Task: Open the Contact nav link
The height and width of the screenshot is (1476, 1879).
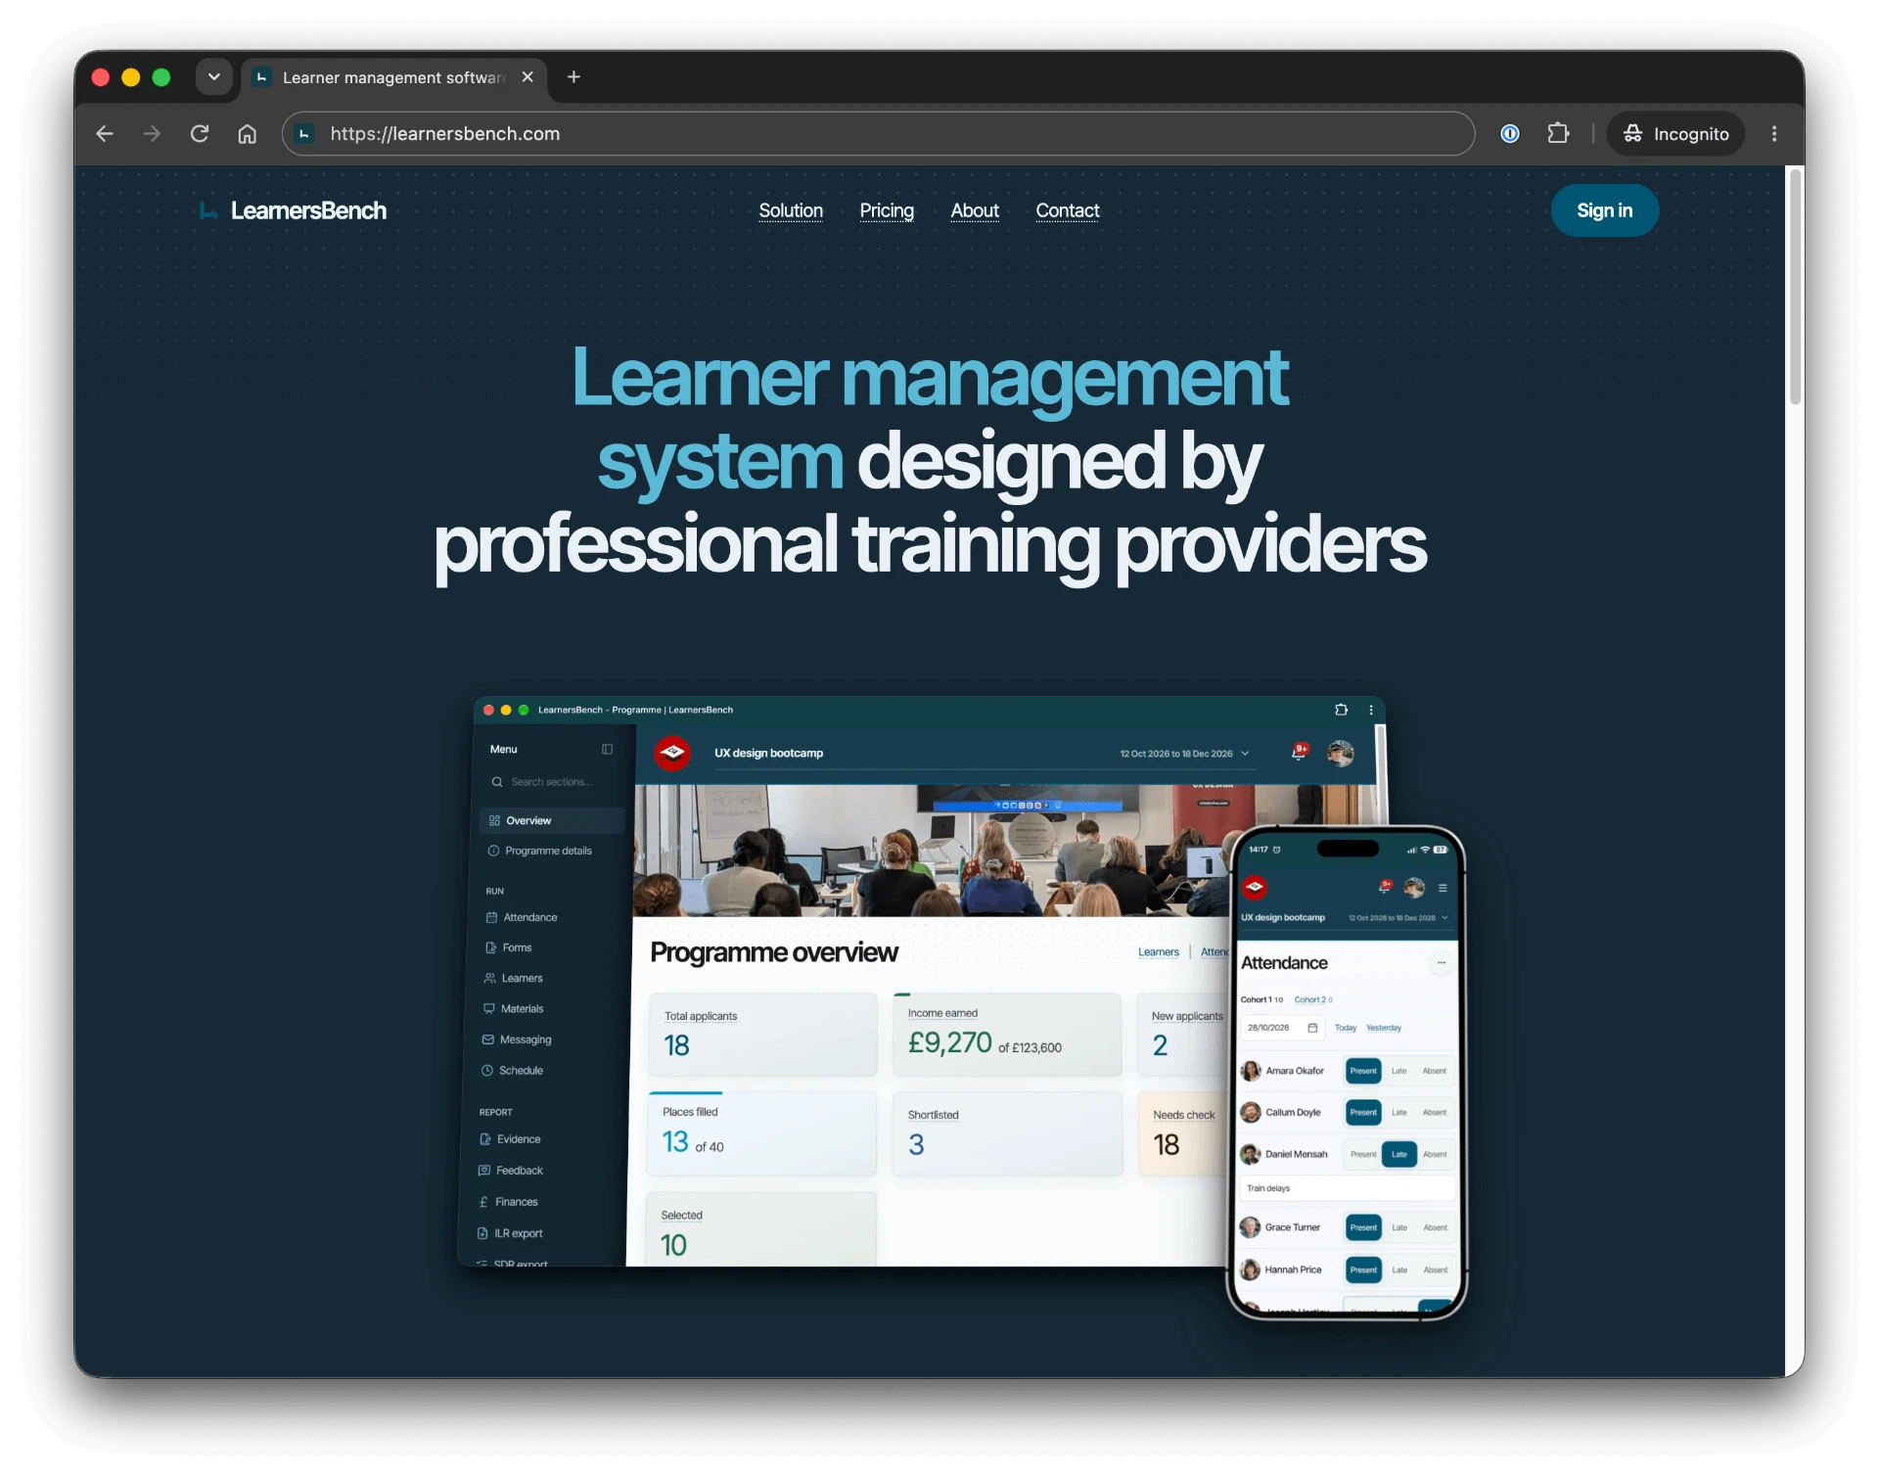Action: (1068, 210)
